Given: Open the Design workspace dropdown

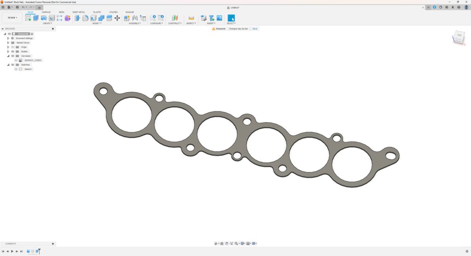Looking at the screenshot, I should 12,18.
